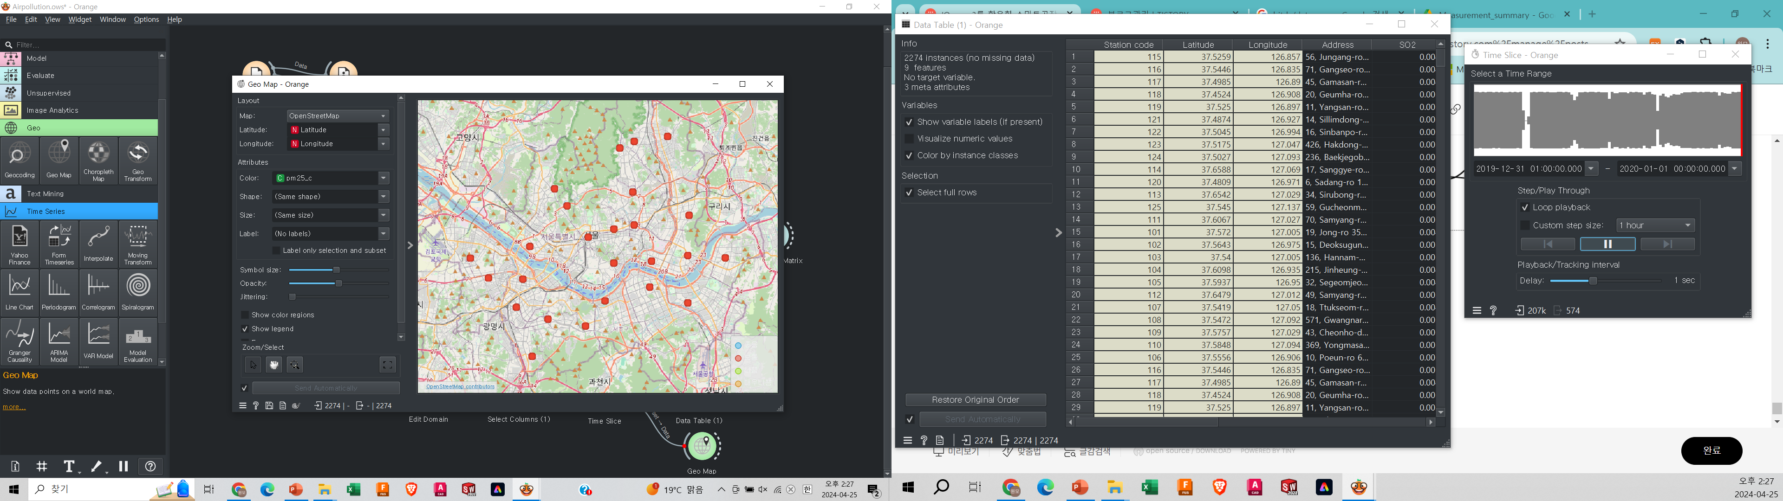
Task: Add the ARIMA Model widget
Action: pyautogui.click(x=59, y=341)
